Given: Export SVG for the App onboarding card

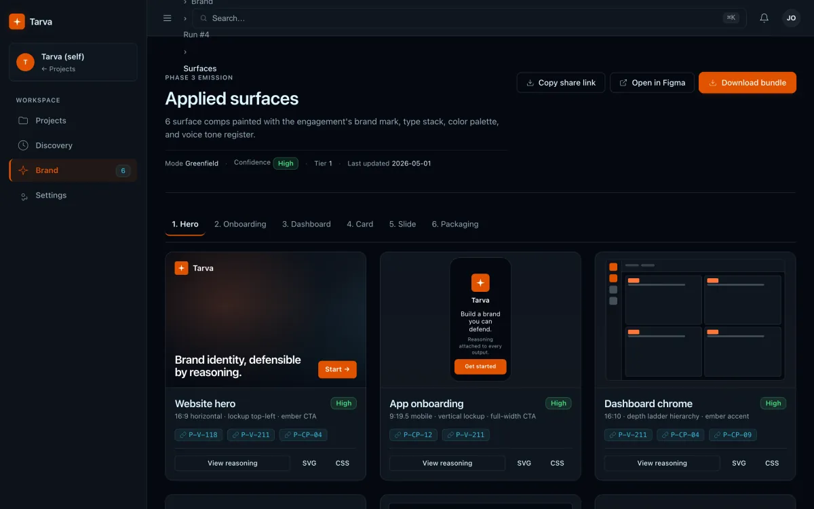Looking at the screenshot, I should pyautogui.click(x=524, y=464).
